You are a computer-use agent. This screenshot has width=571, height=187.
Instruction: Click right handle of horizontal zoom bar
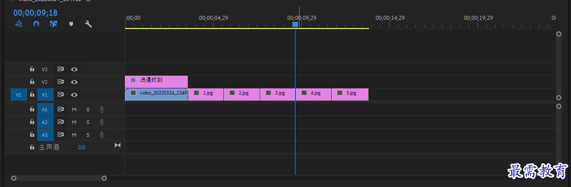click(104, 178)
